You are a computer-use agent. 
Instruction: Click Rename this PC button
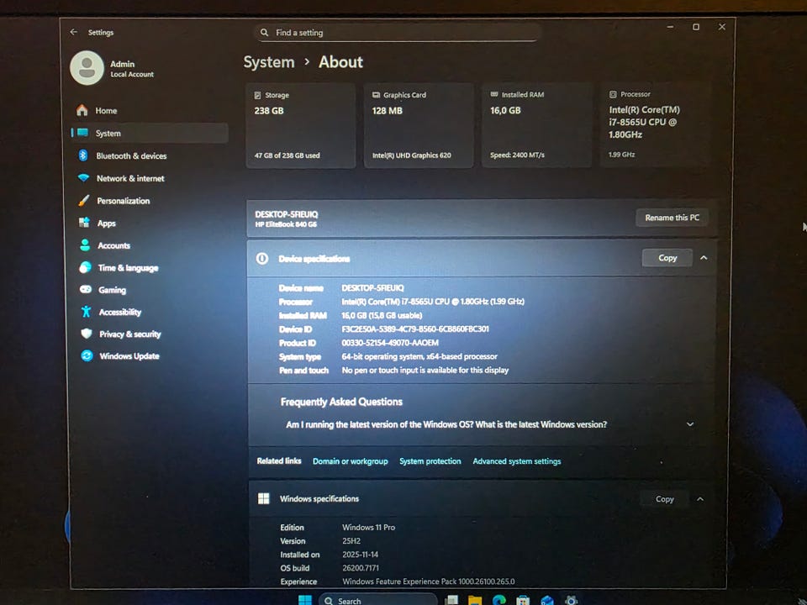(672, 218)
